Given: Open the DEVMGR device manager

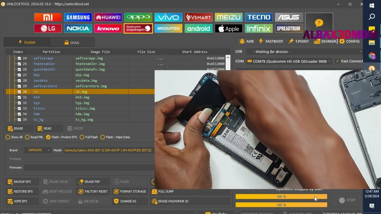Looking at the screenshot, I should pyautogui.click(x=325, y=41).
